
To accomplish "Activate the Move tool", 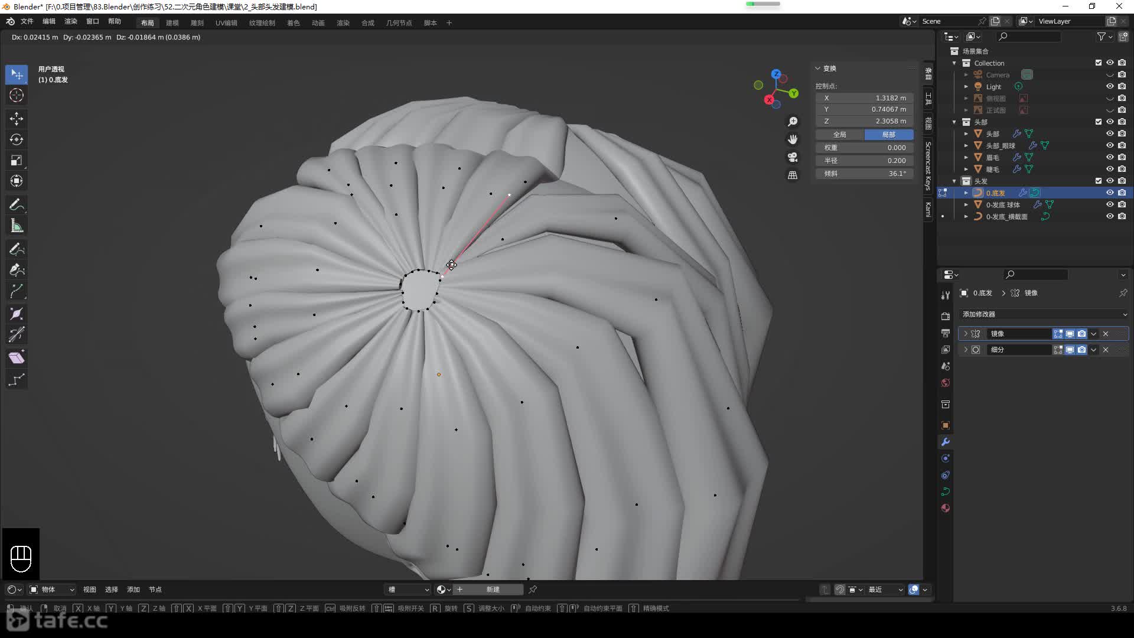I will [x=17, y=119].
